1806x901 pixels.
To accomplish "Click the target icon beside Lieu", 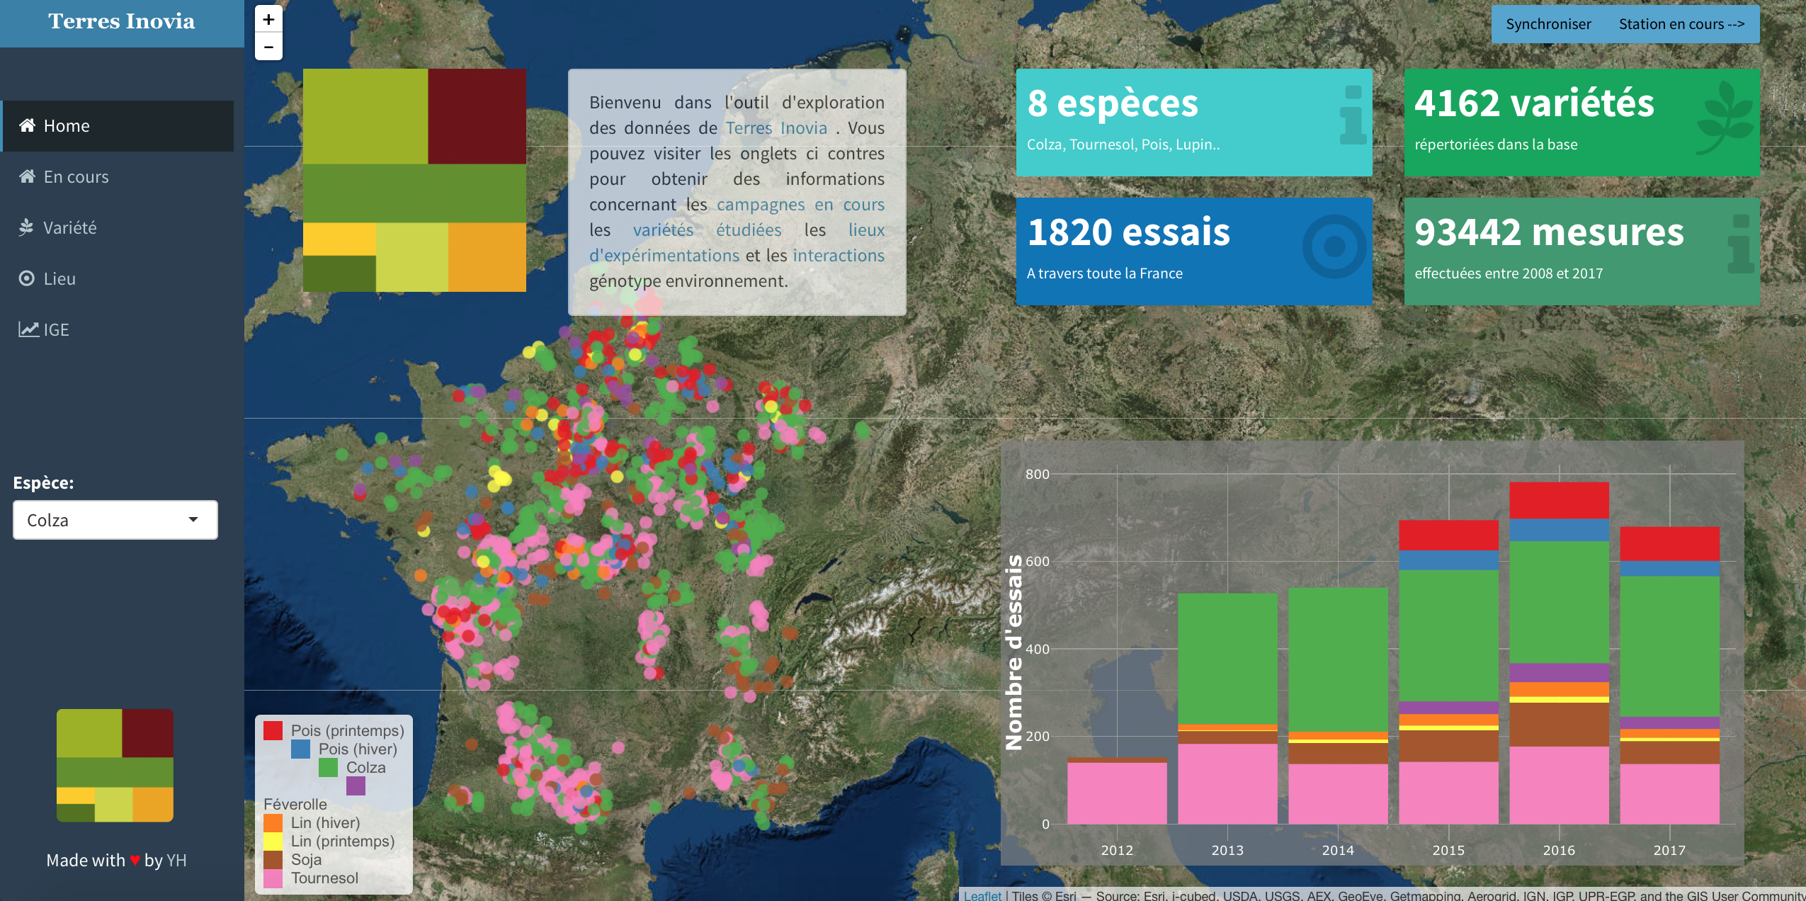I will pyautogui.click(x=27, y=278).
